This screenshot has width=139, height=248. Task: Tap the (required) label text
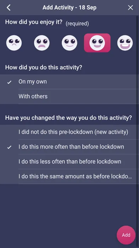click(x=77, y=24)
